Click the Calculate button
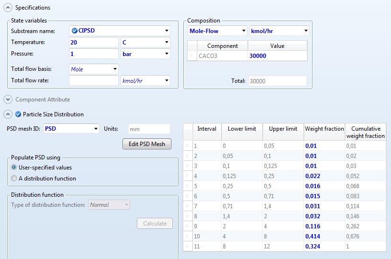391x259 pixels. 155,223
